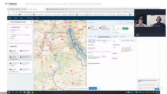Viewport: 167px width, 94px height.
Task: Click the Trans.eu logo in the blue navigation bar
Action: pos(10,18)
